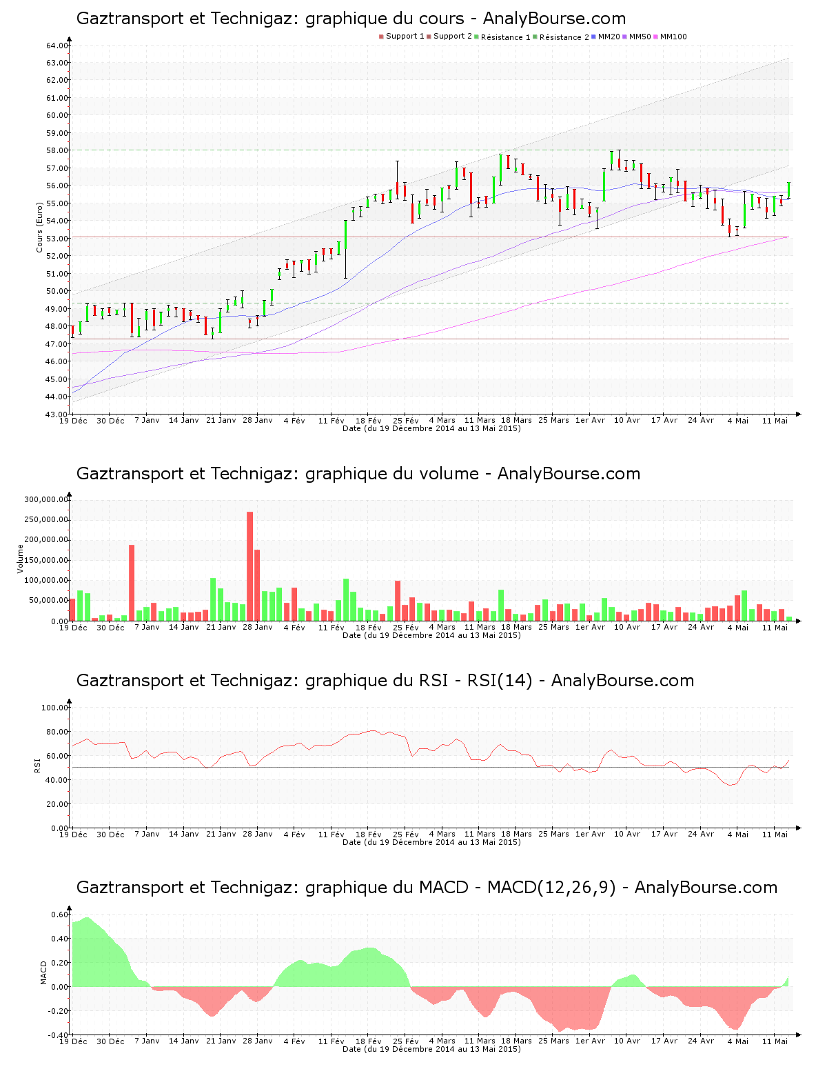The width and height of the screenshot is (827, 1069).
Task: Click the -0.40 MACD axis value
Action: pos(59,1035)
